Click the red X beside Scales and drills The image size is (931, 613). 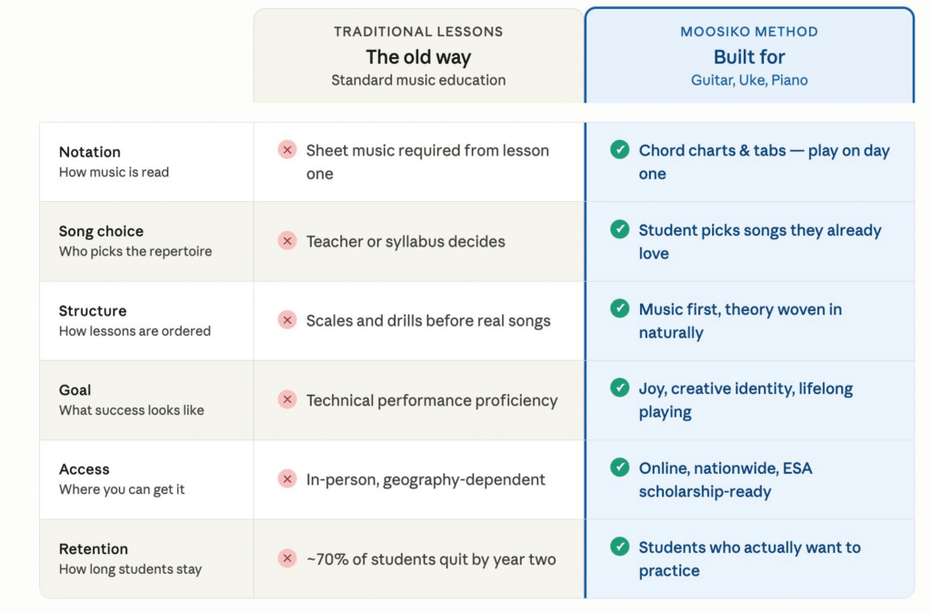[x=287, y=319]
